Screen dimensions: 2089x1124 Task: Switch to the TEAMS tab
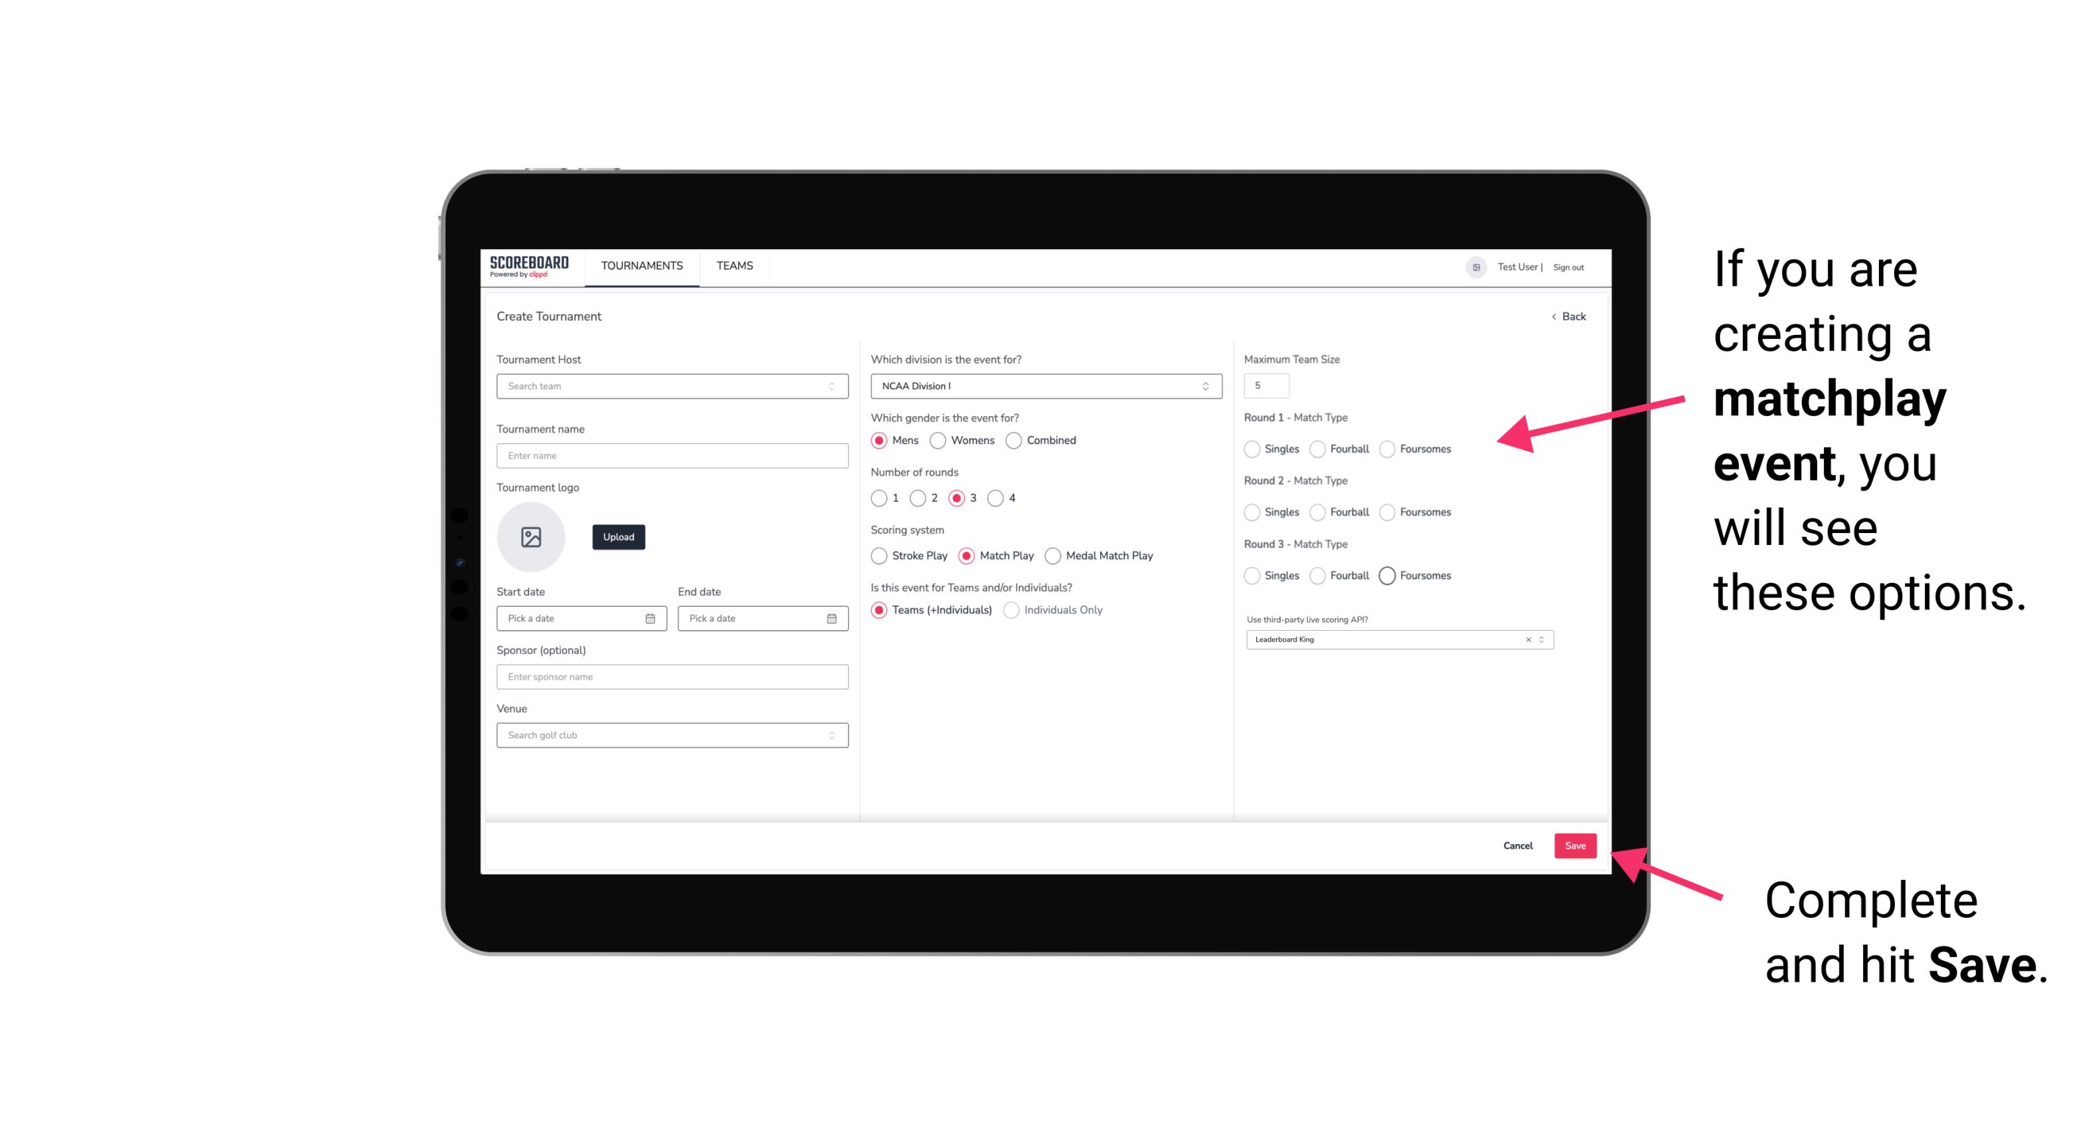tap(734, 266)
